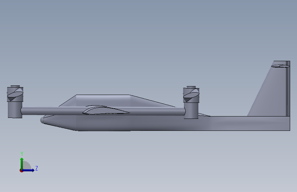Click the 'Y' axis label

[22, 154]
